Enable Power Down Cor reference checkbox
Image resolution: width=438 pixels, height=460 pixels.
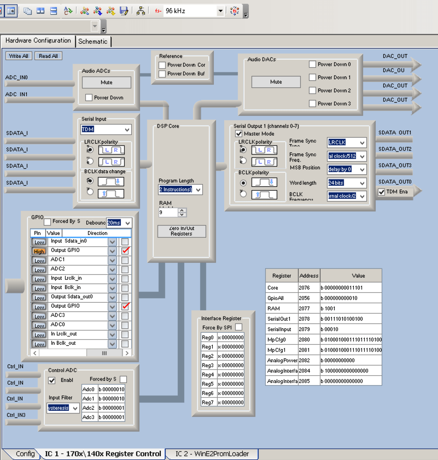tap(162, 65)
